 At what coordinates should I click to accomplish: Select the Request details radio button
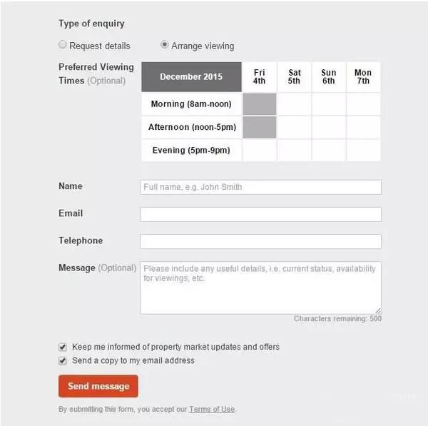pos(63,44)
